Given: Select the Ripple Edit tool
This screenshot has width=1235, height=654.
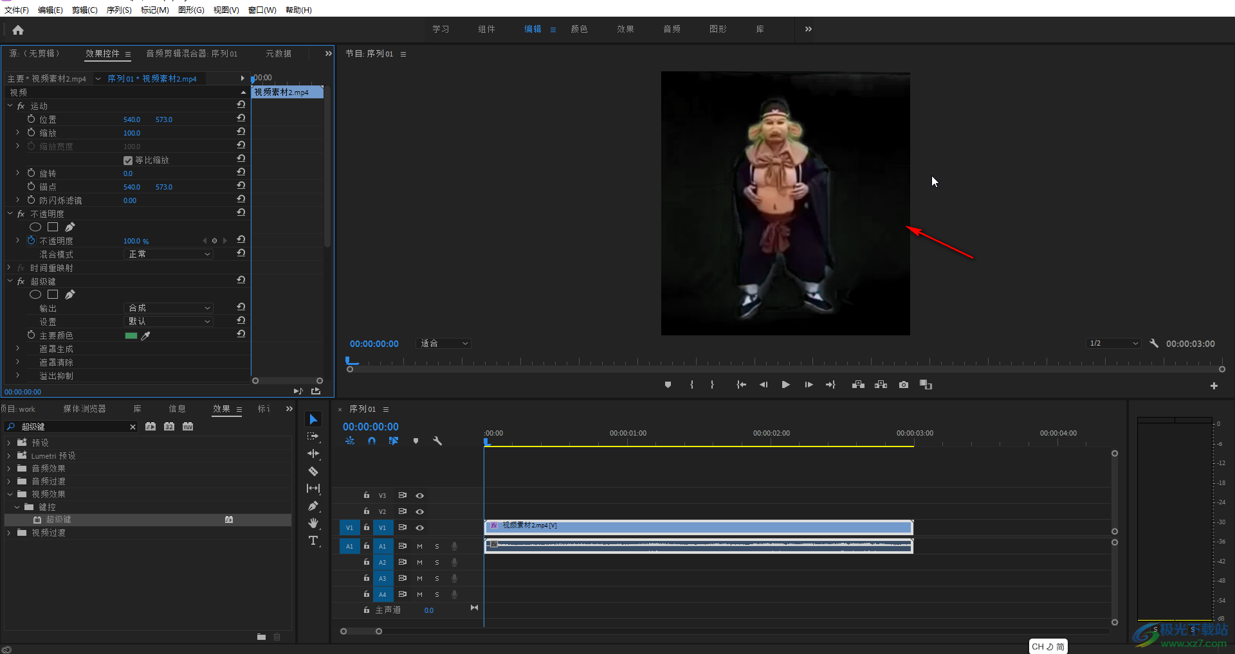Looking at the screenshot, I should [313, 454].
